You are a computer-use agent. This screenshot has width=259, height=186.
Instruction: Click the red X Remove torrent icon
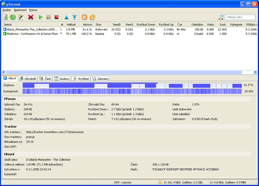(x=31, y=17)
